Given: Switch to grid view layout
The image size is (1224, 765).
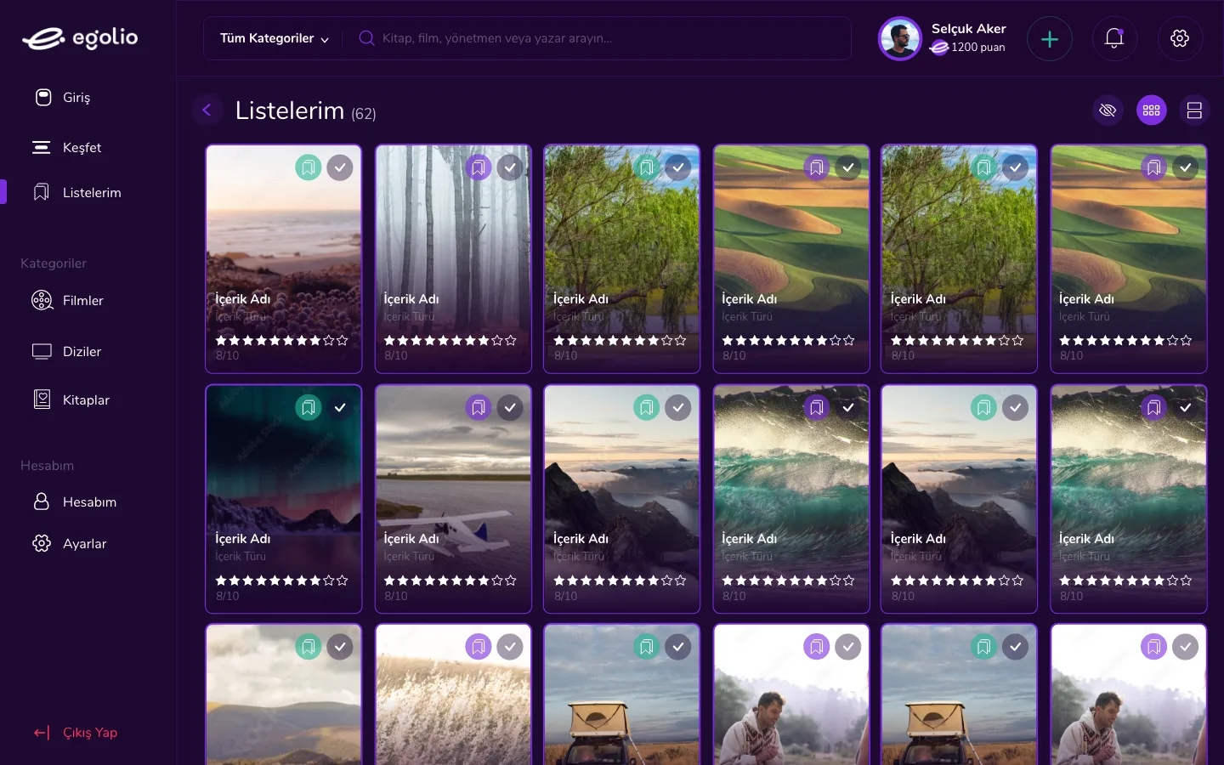Looking at the screenshot, I should [1152, 110].
